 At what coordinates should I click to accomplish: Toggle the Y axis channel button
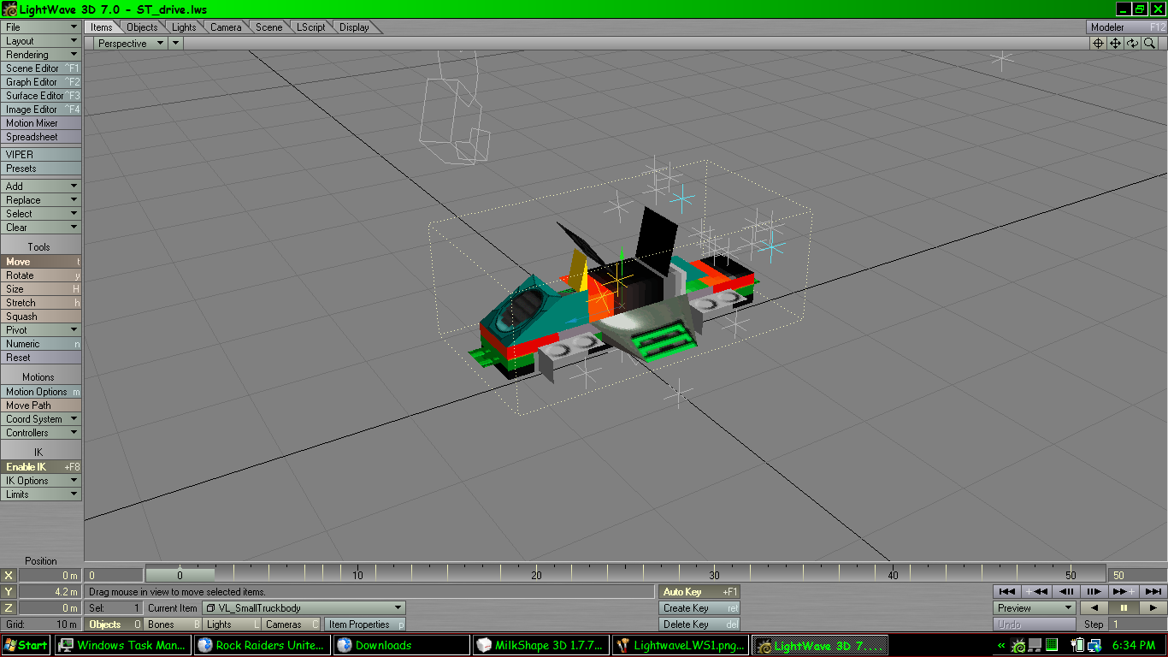click(9, 592)
